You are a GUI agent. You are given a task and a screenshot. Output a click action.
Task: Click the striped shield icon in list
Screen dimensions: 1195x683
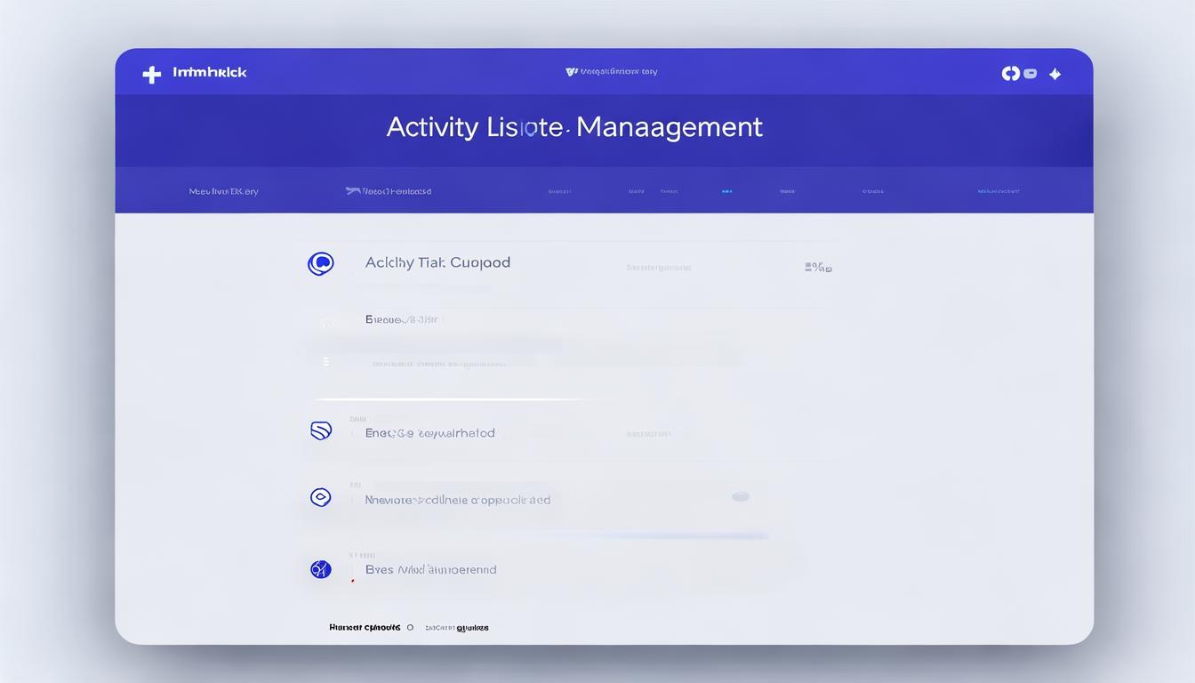pos(321,431)
